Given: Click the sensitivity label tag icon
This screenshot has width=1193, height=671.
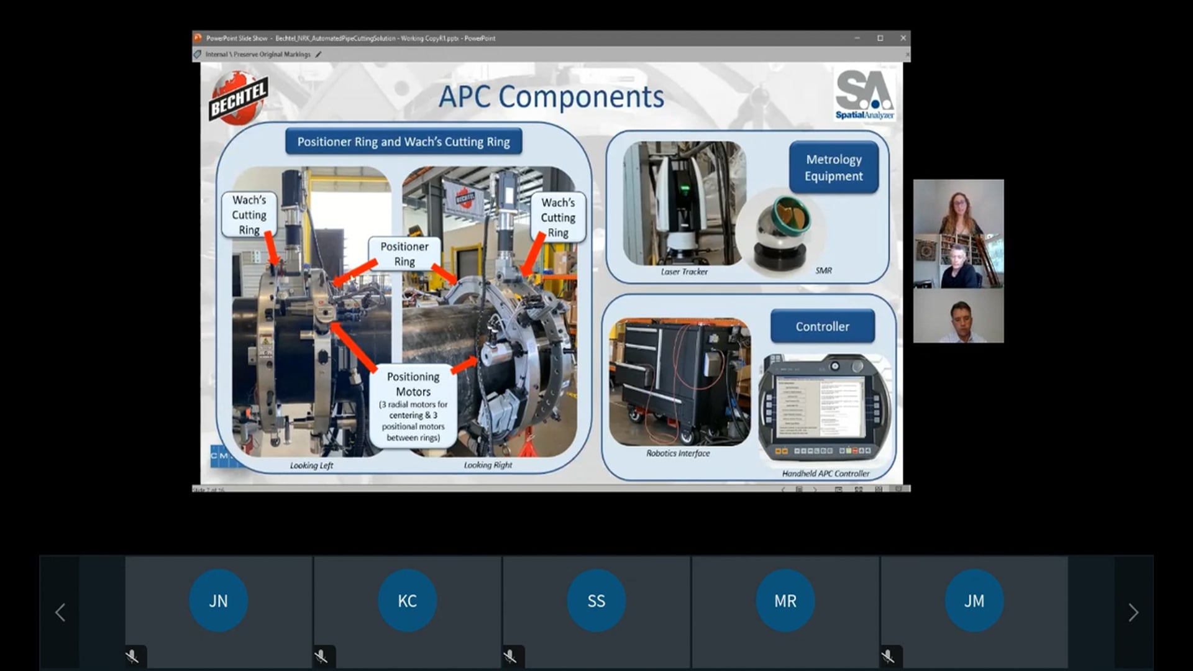Looking at the screenshot, I should 198,54.
